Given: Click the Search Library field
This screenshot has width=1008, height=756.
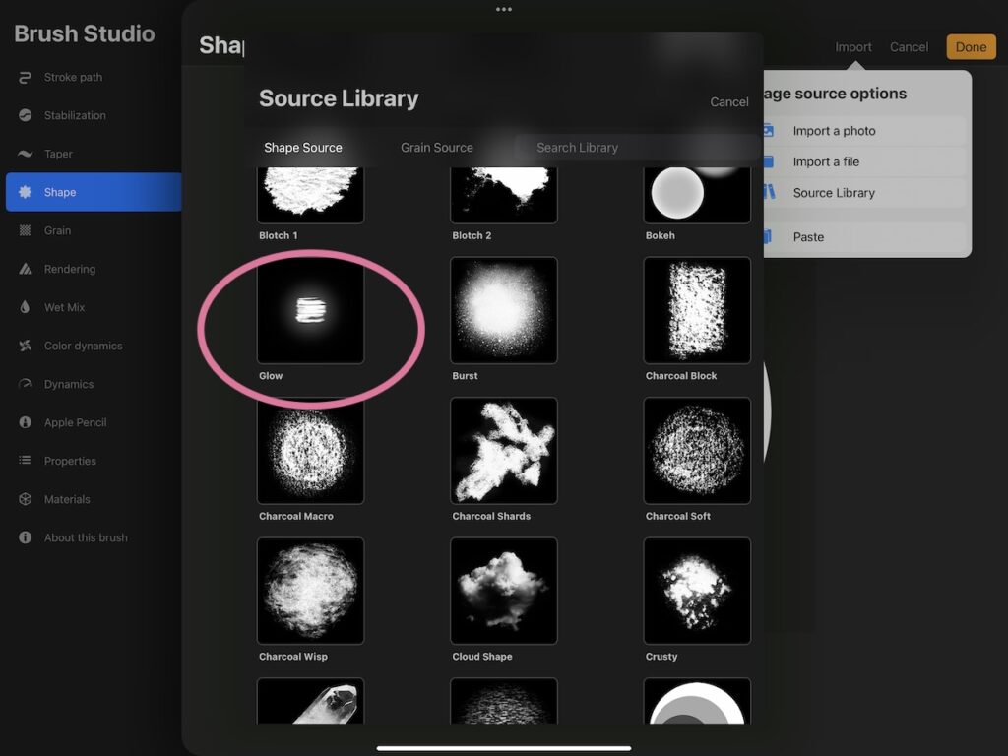Looking at the screenshot, I should [635, 148].
